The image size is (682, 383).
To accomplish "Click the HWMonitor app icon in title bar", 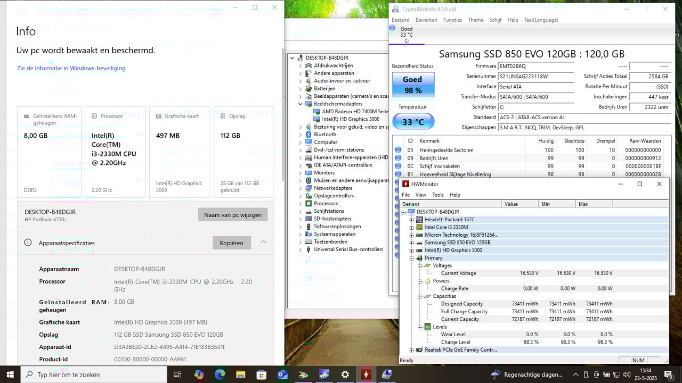I will coord(406,184).
